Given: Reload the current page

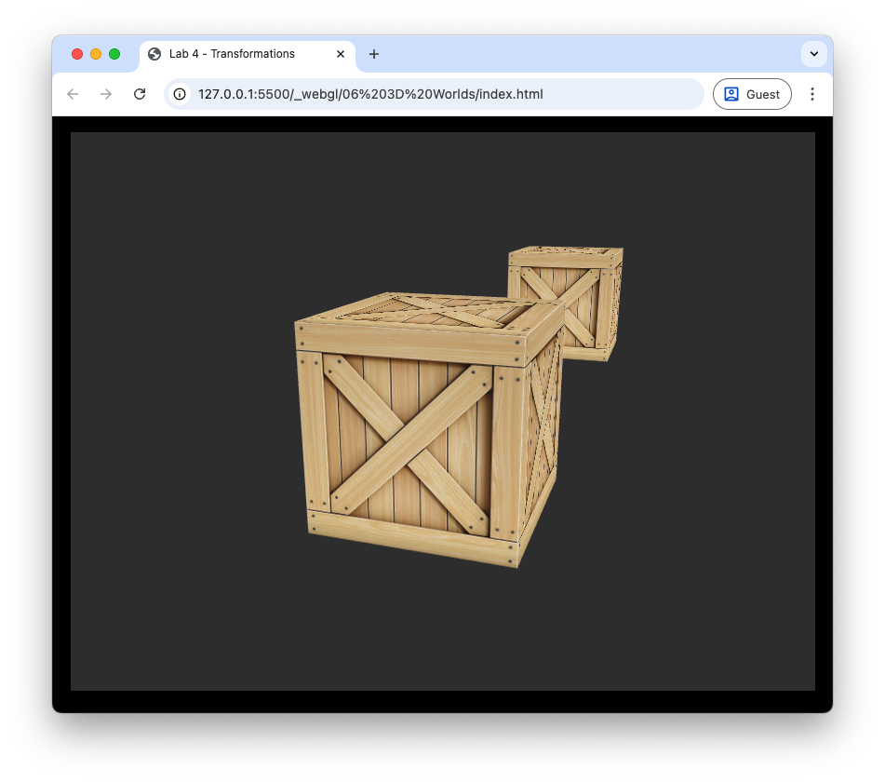Looking at the screenshot, I should 140,94.
